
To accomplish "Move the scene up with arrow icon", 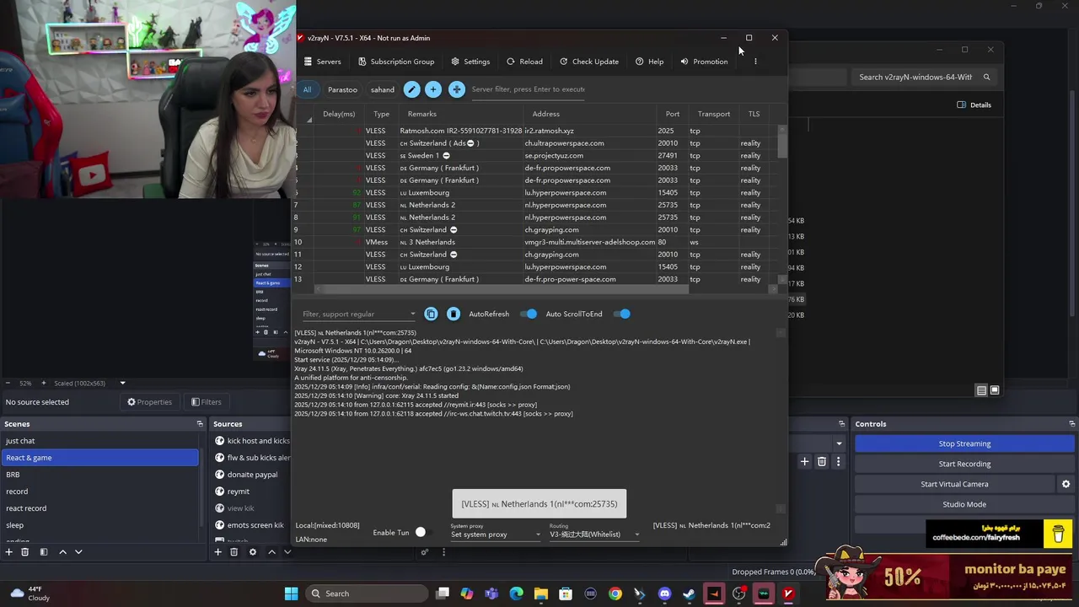I will click(62, 552).
